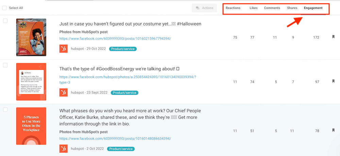Sort posts by Engagement column
This screenshot has width=340, height=156.
[313, 8]
